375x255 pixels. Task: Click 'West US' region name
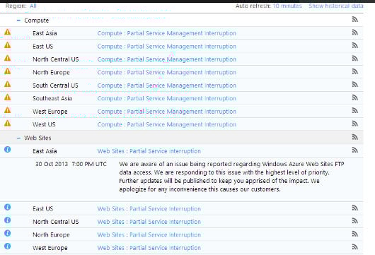[44, 124]
